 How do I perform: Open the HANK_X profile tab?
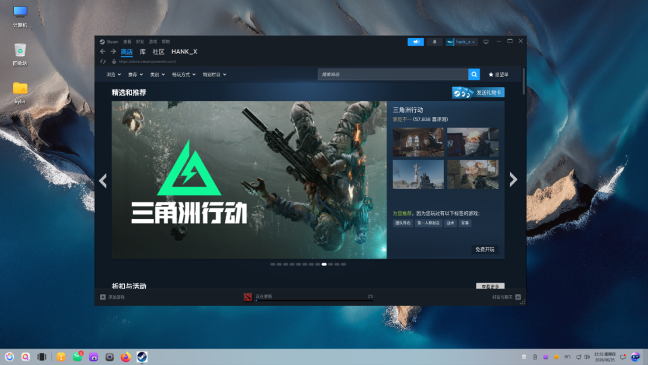click(x=184, y=52)
